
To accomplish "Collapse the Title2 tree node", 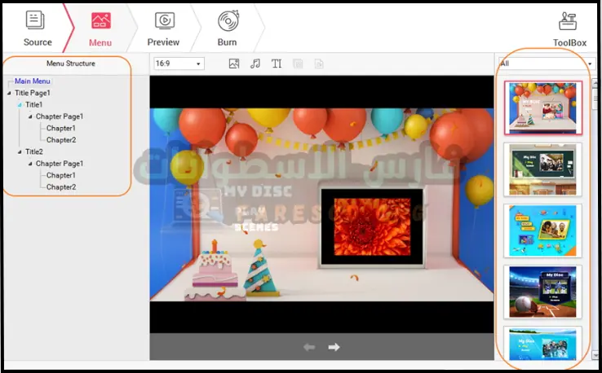I will [x=18, y=151].
